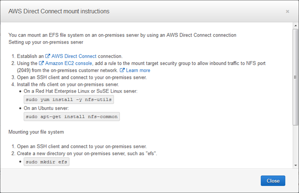This screenshot has height=193, width=299.
Task: Click the external-link icon before Learn more
Action: click(122, 70)
